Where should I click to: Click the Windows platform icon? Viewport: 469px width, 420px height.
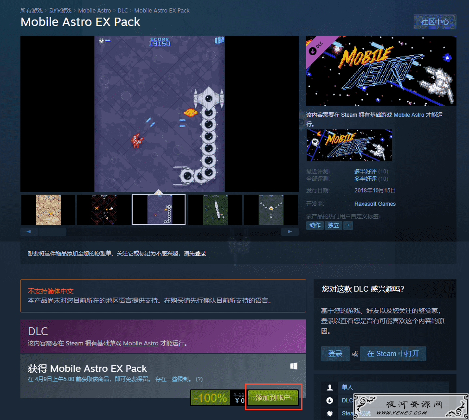click(x=294, y=366)
